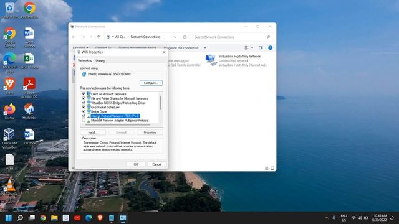Open Microsoft Edge desktop shortcut
Viewport: 399px width, 224px height.
click(10, 63)
